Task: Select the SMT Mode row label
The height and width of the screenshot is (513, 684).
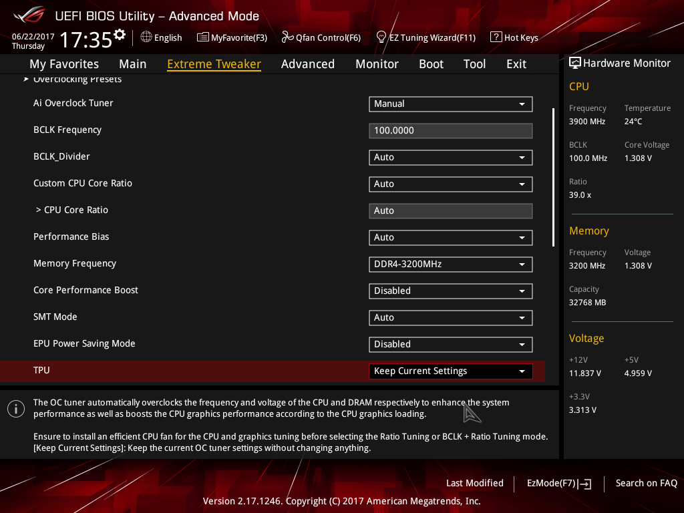Action: click(x=55, y=317)
